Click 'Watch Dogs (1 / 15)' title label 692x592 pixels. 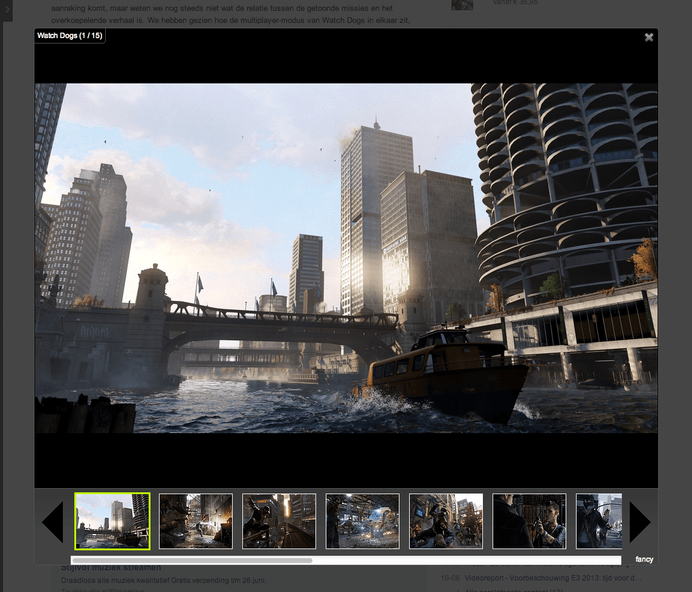[70, 36]
